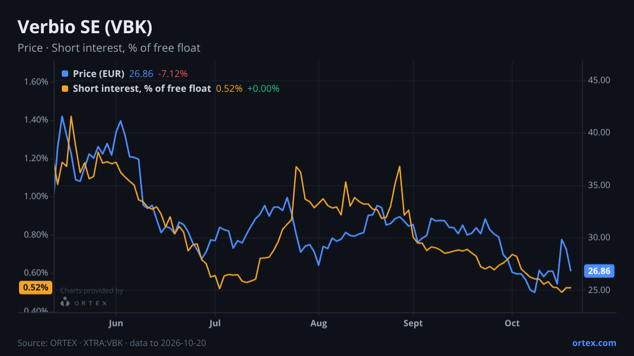Click the Sept x-axis label
The height and width of the screenshot is (356, 634).
click(x=413, y=323)
